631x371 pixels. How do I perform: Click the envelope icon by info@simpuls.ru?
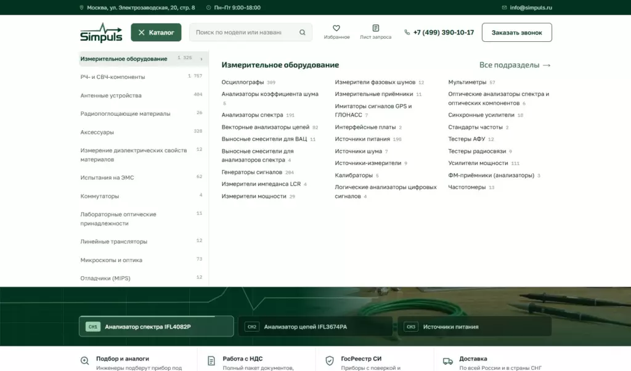pyautogui.click(x=504, y=7)
